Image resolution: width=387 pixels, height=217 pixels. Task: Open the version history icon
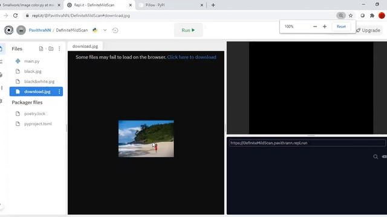115,30
